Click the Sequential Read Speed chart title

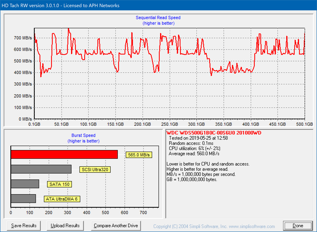158,18
